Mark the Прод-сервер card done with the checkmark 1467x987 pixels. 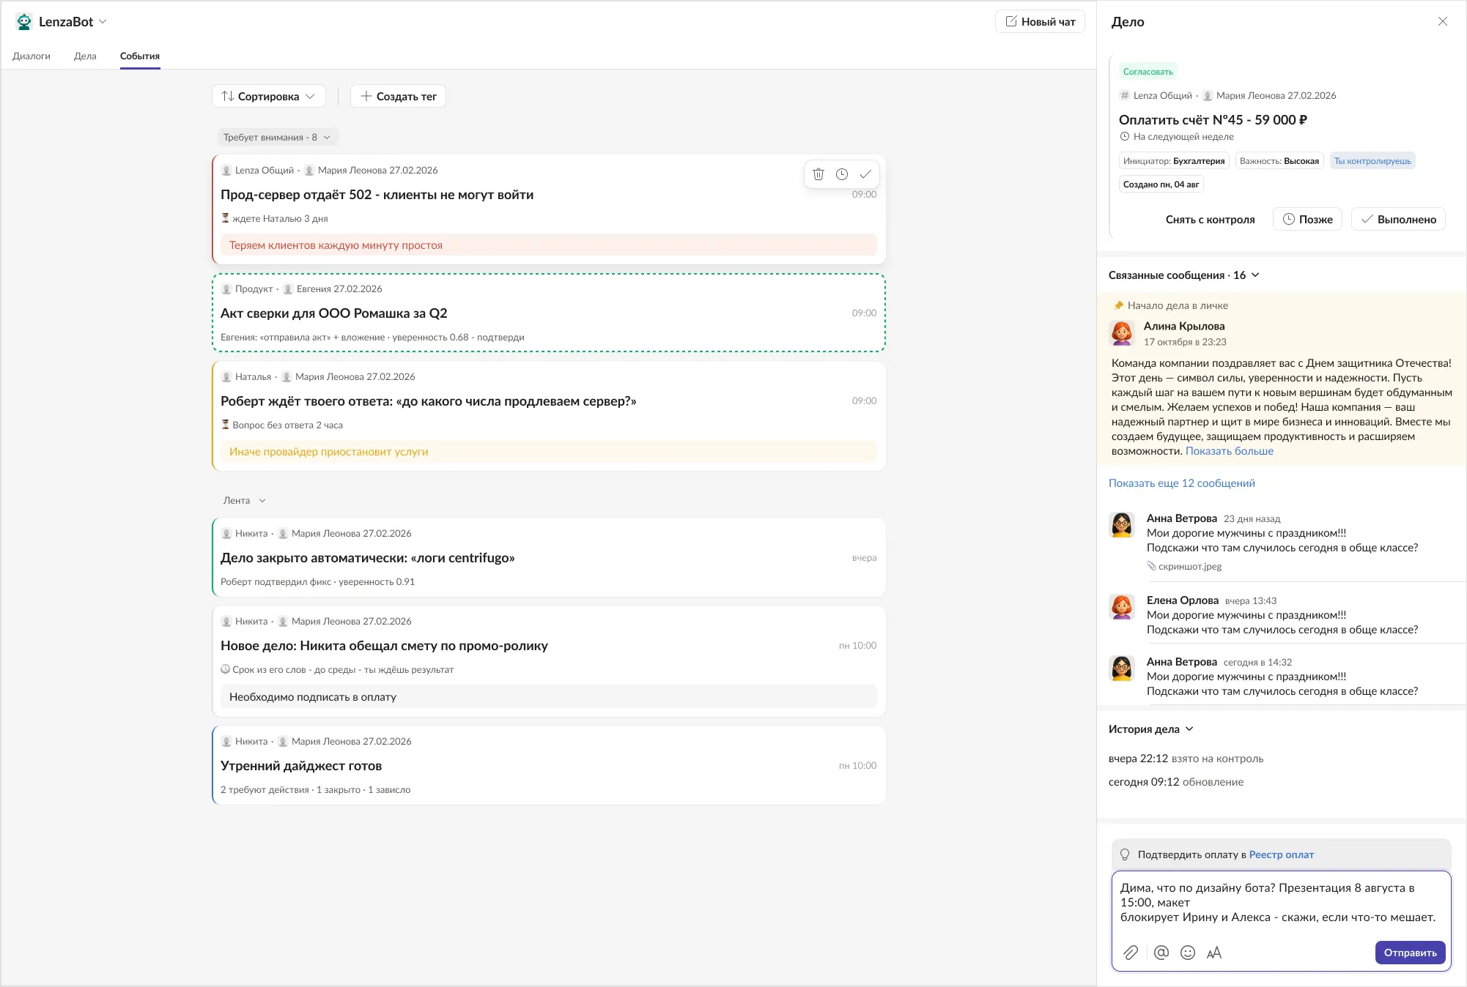pos(865,174)
